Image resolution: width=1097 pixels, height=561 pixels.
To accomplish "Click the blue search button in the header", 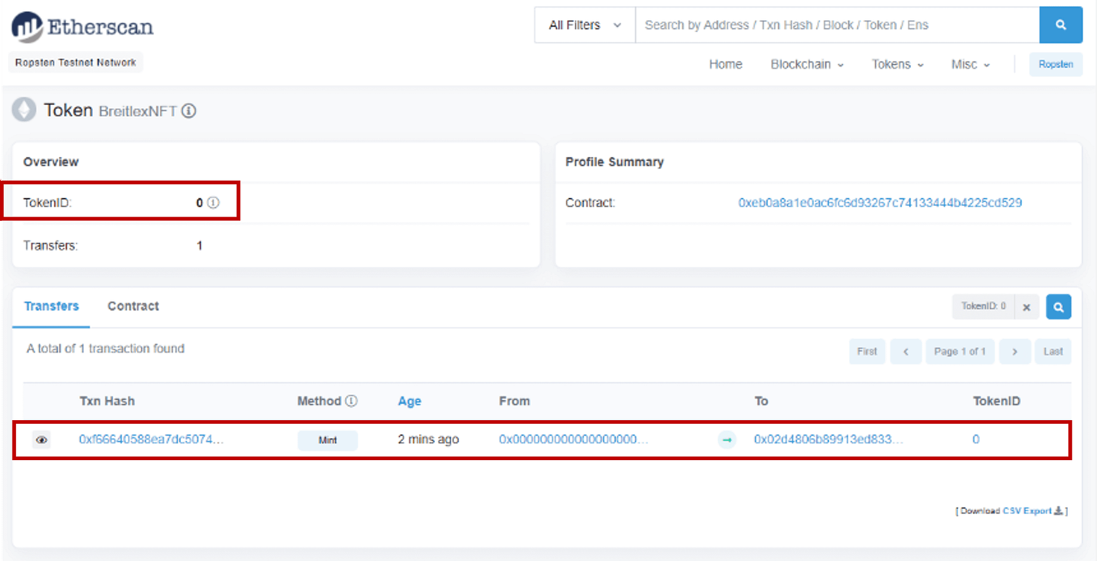I will [x=1061, y=25].
